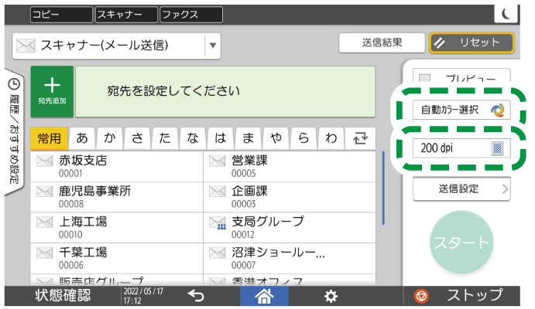Select destination 赤坂支店 00001
Viewport: 535px width, 309px height.
(117, 167)
